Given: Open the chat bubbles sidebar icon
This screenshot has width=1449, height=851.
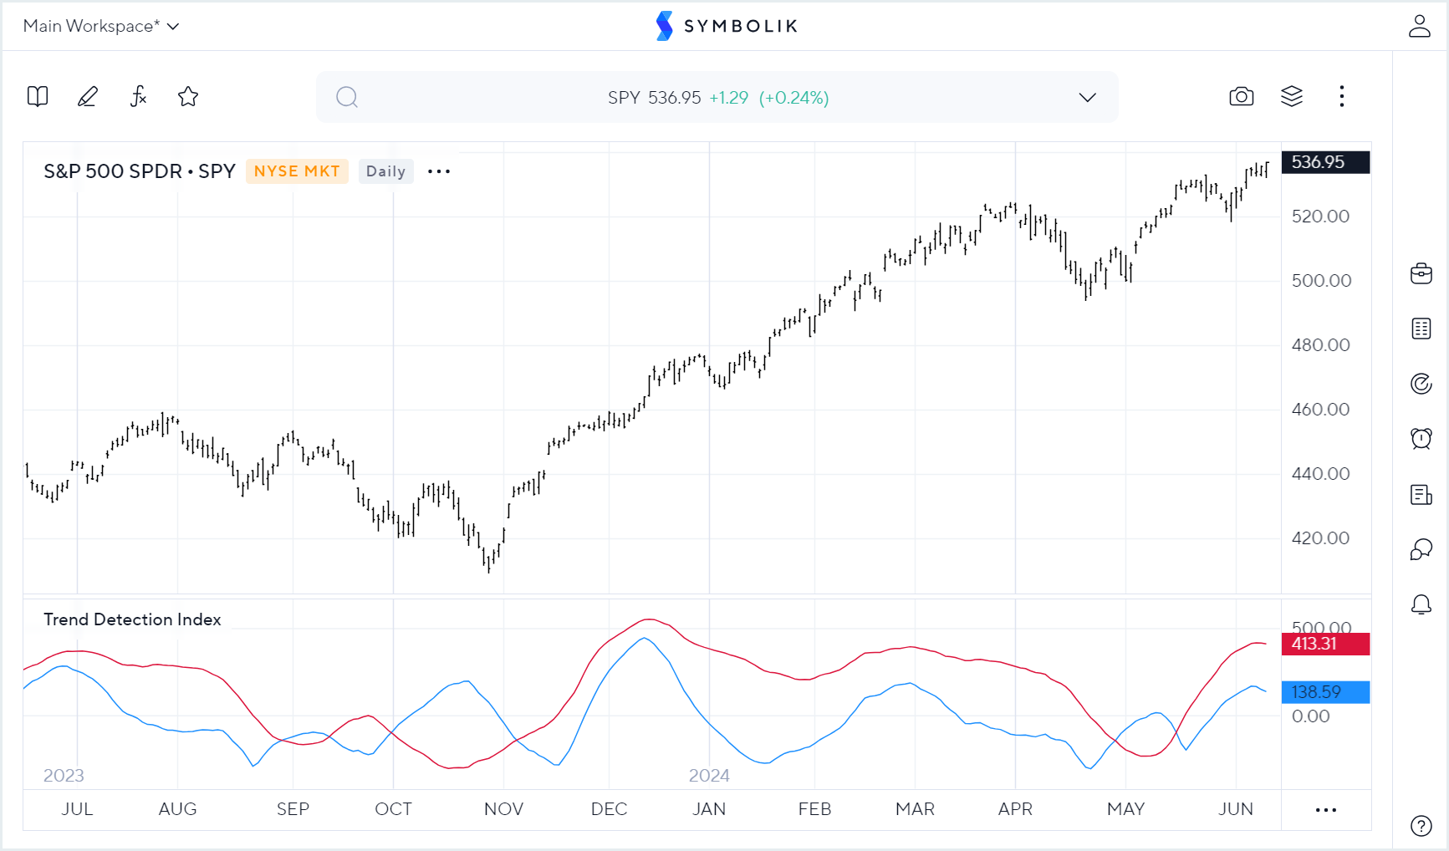Looking at the screenshot, I should [x=1421, y=549].
